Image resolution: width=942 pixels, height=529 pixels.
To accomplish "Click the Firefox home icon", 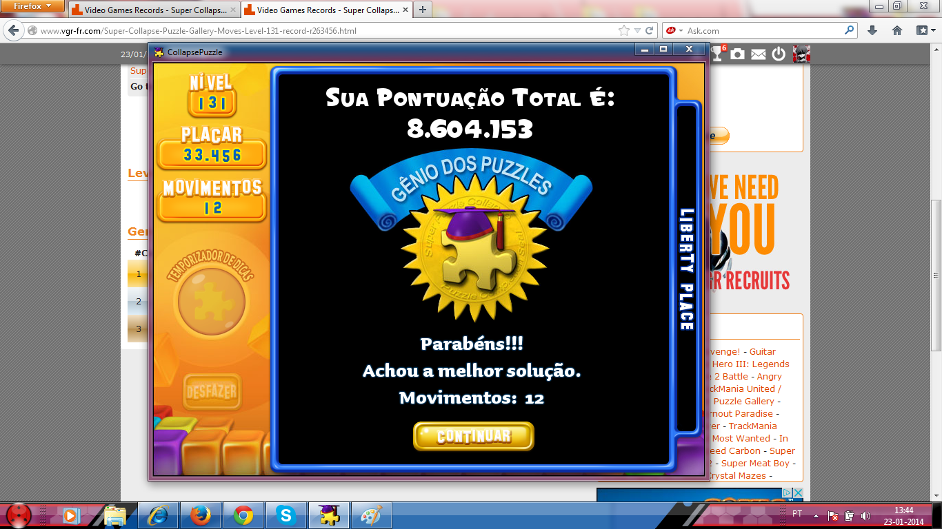I will 897,30.
